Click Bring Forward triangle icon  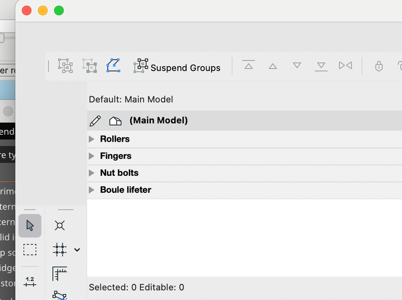[273, 66]
